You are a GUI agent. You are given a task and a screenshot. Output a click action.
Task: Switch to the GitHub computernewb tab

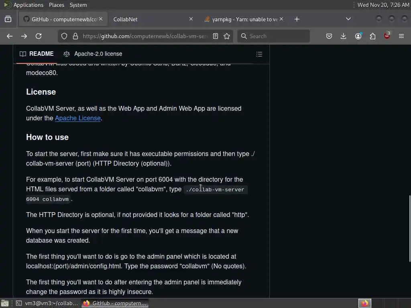tap(63, 19)
